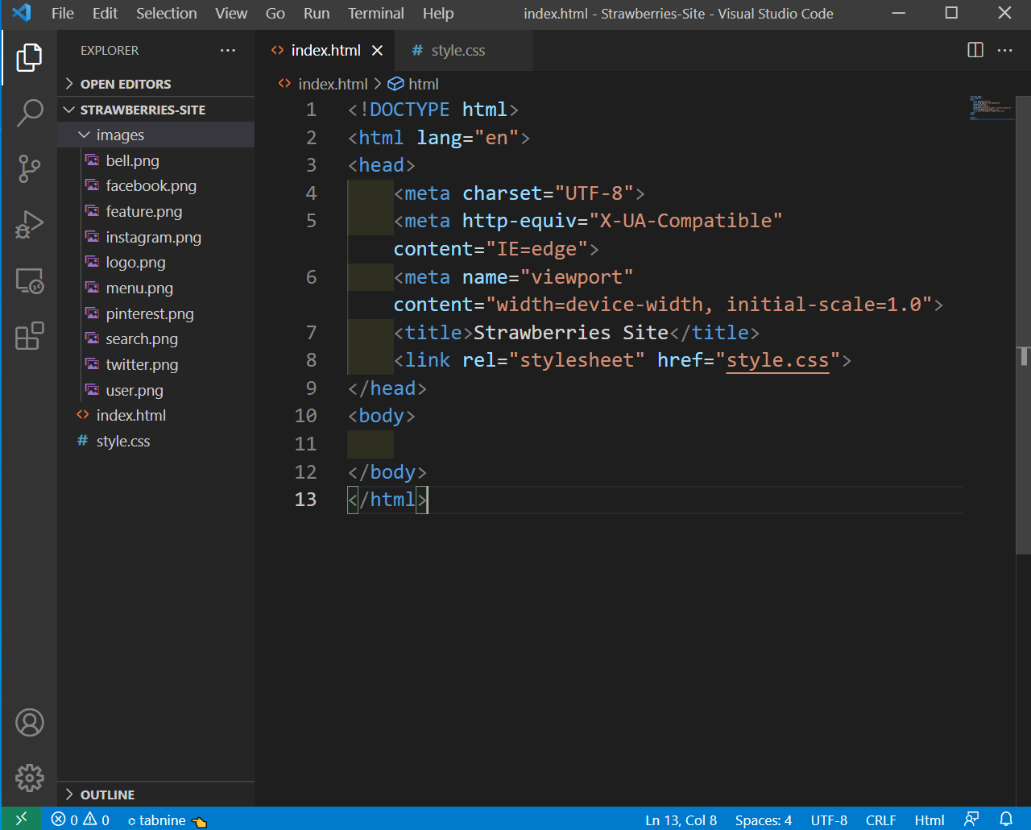Click the Strawberries Site title text
The height and width of the screenshot is (830, 1031).
(x=570, y=332)
